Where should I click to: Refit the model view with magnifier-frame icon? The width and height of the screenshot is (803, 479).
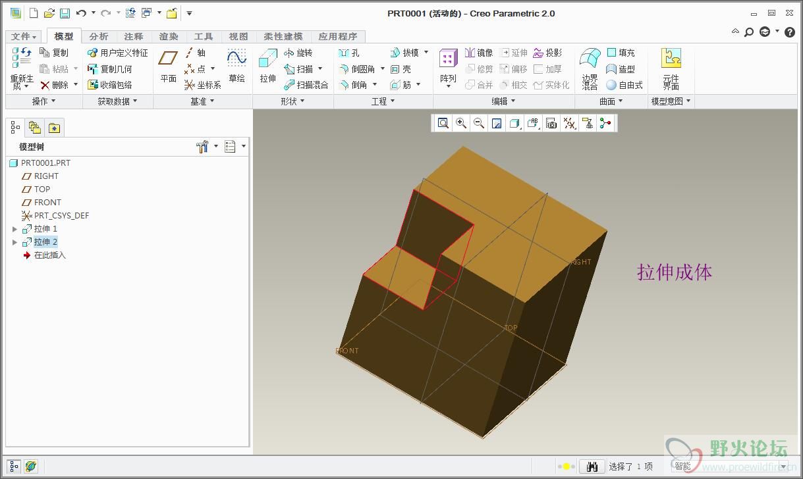(443, 123)
